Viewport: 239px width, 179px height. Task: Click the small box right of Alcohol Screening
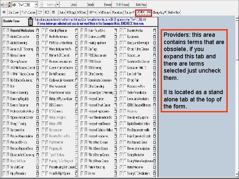[x=38, y=43]
